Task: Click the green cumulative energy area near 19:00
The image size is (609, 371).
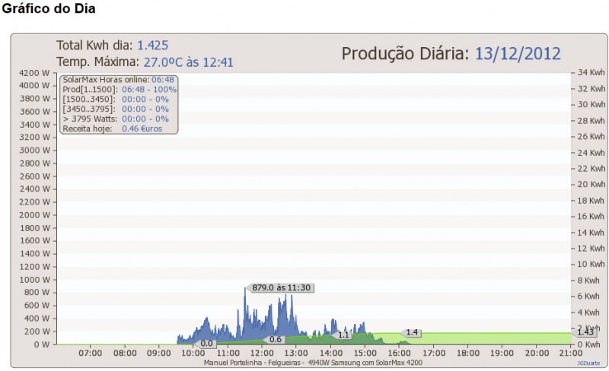Action: (502, 338)
